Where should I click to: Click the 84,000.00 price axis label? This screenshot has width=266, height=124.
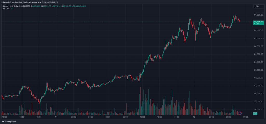point(258,62)
